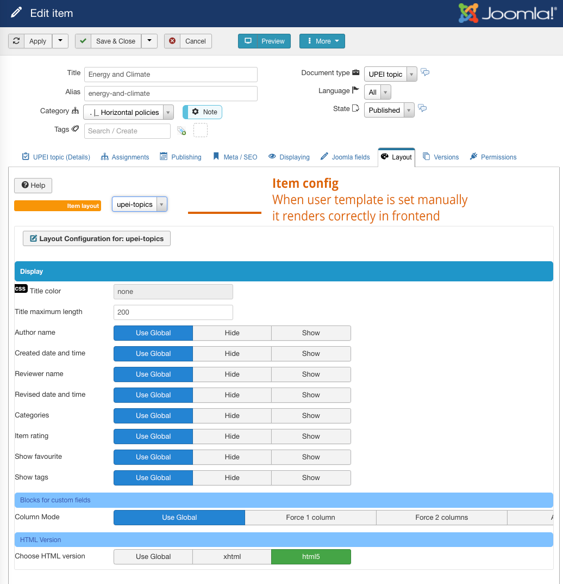Switch to the Publishing tab
Viewport: 563px width, 584px height.
(x=181, y=157)
